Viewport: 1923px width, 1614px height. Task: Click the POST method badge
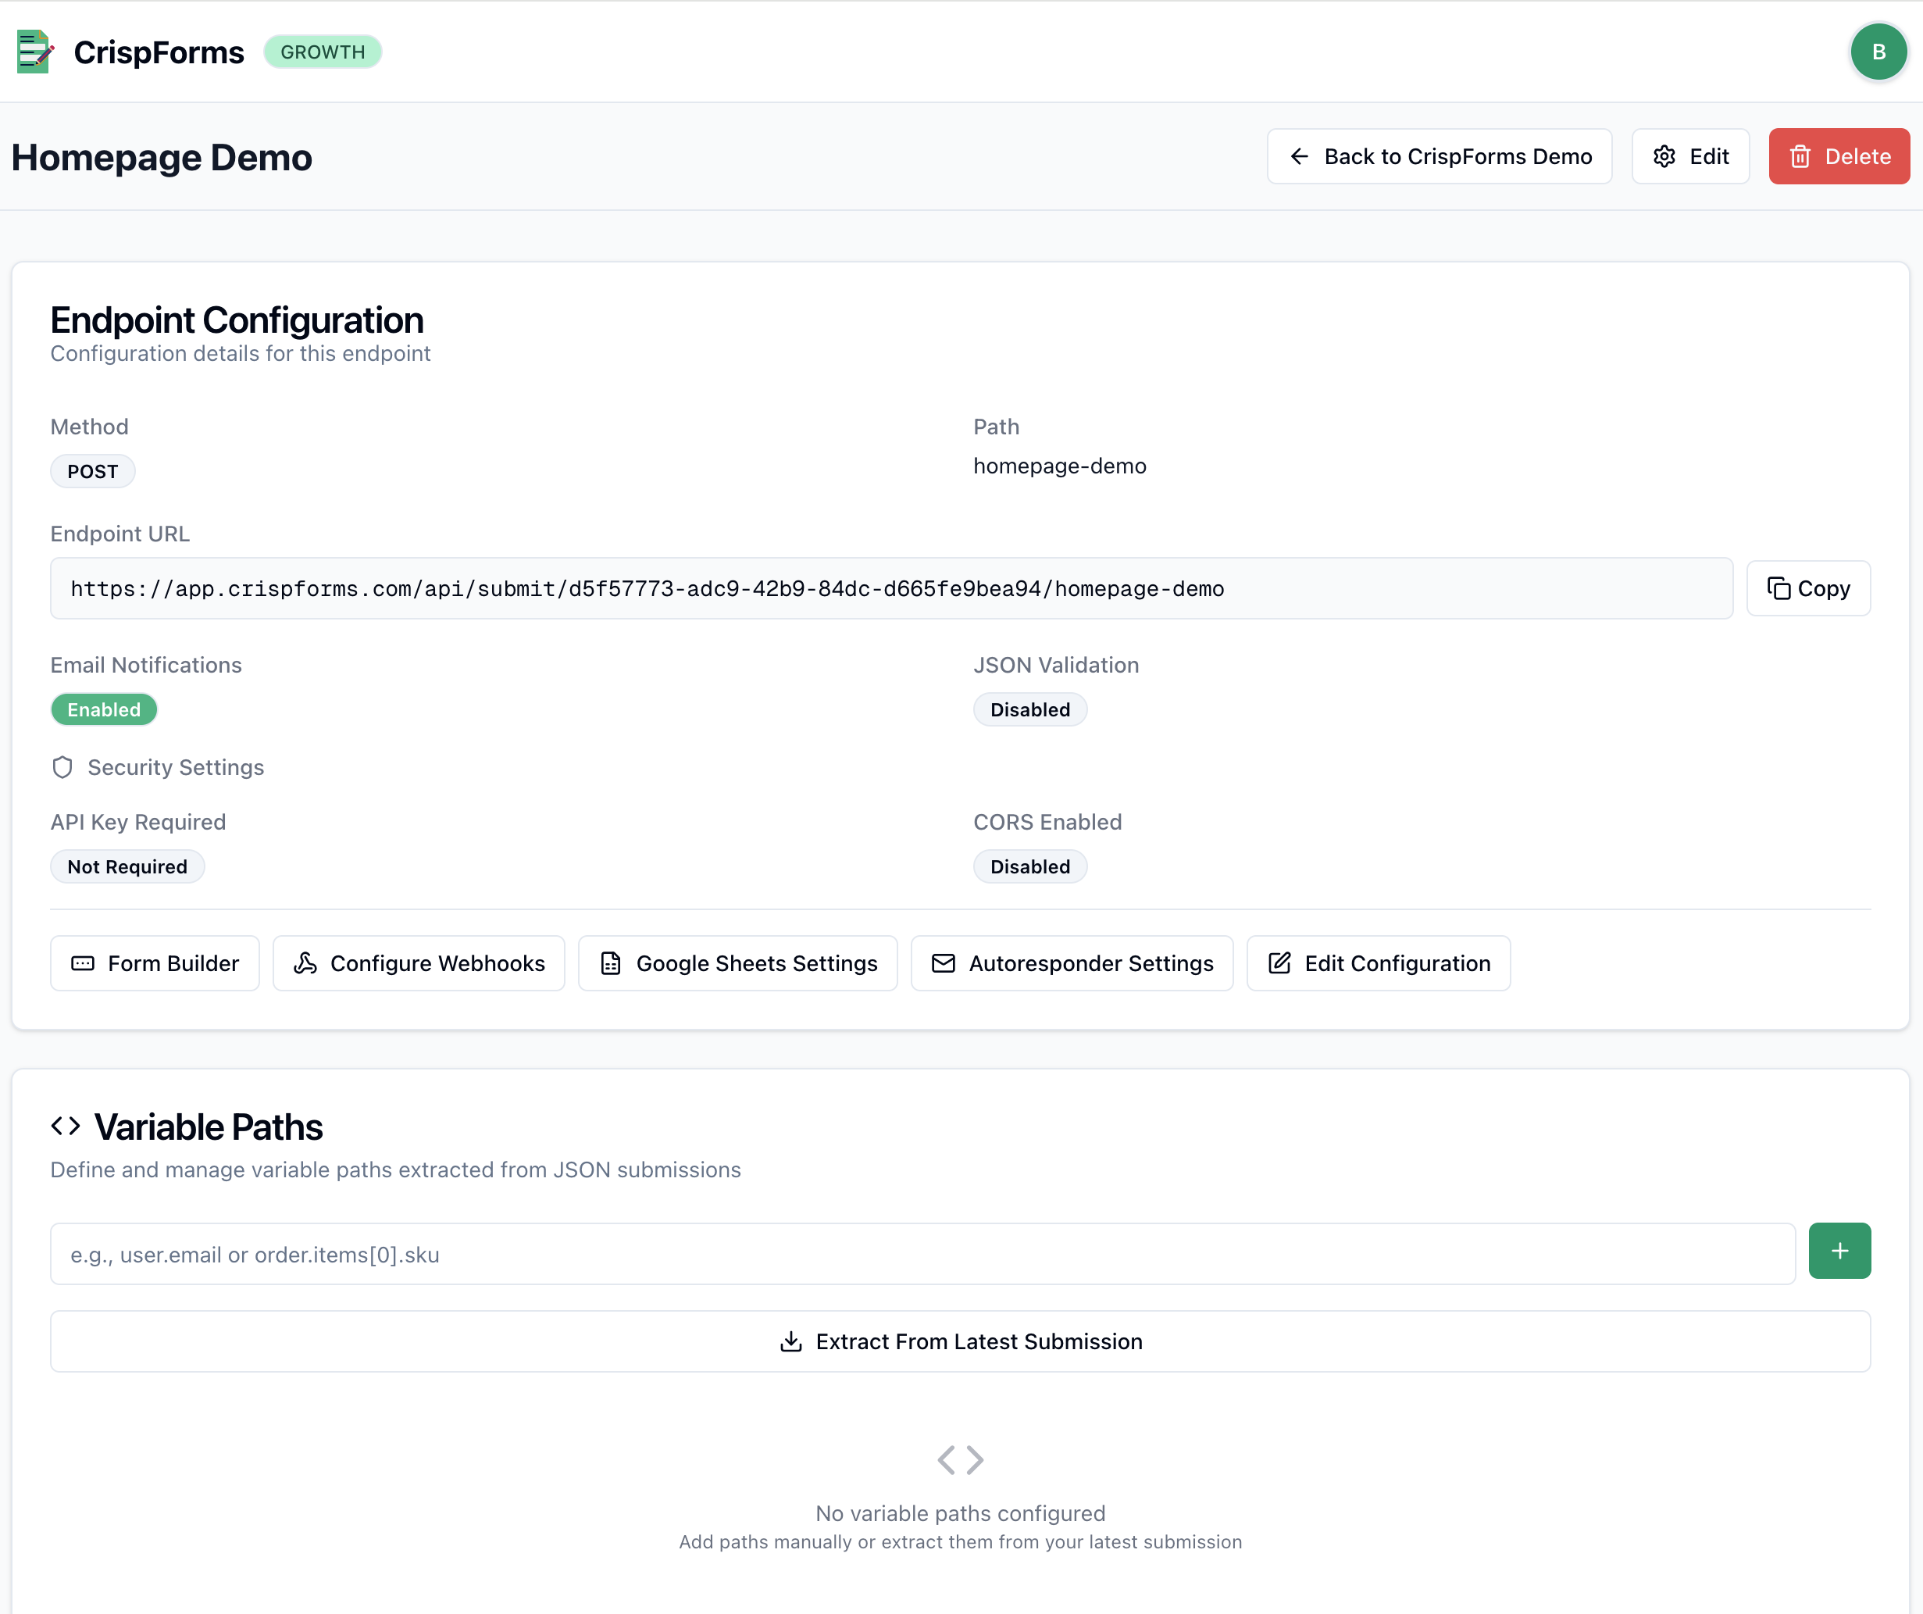pos(92,472)
